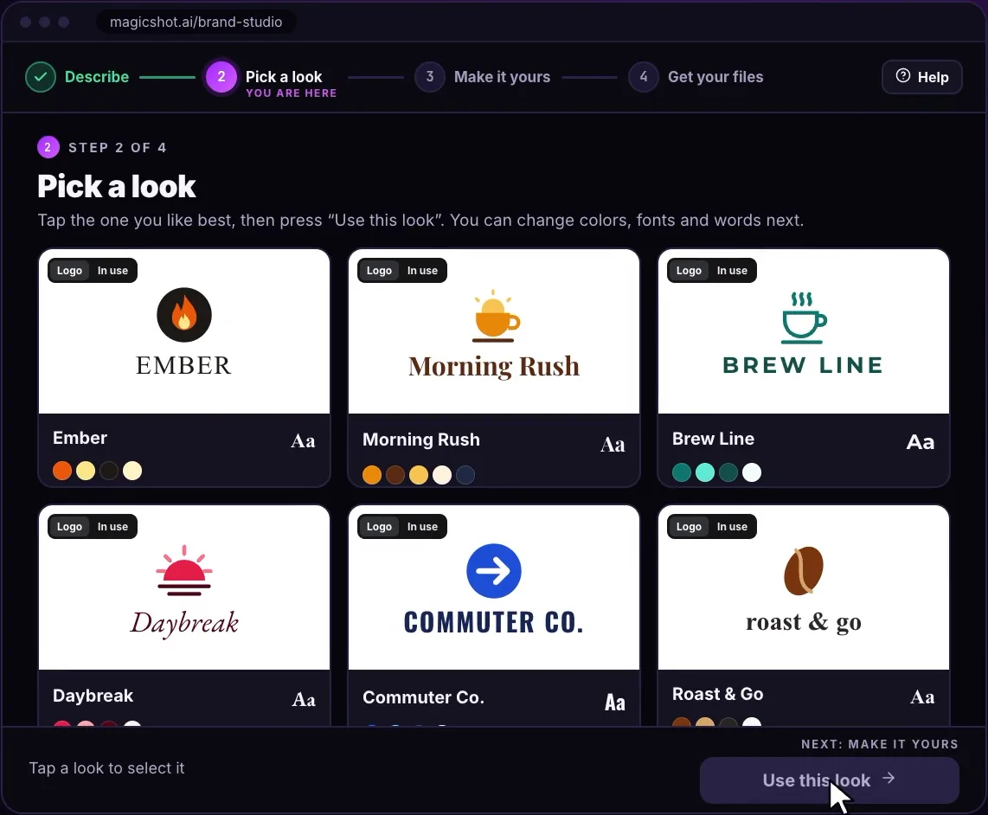Image resolution: width=988 pixels, height=815 pixels.
Task: Open the Help button
Action: point(922,77)
